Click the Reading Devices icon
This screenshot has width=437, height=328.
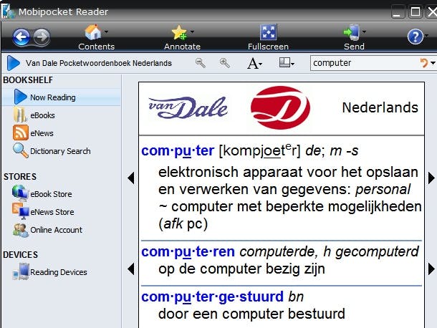click(21, 271)
